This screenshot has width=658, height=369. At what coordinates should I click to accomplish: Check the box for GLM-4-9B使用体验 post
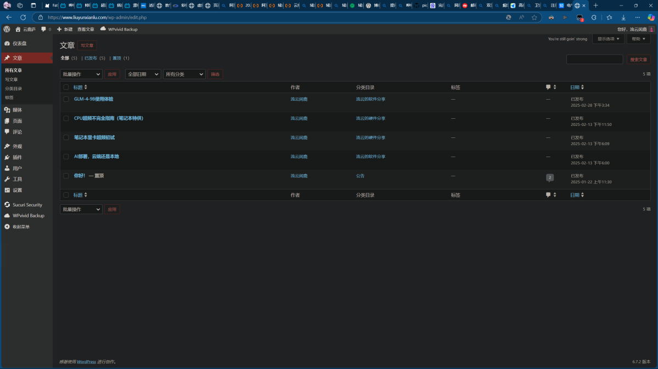66,99
